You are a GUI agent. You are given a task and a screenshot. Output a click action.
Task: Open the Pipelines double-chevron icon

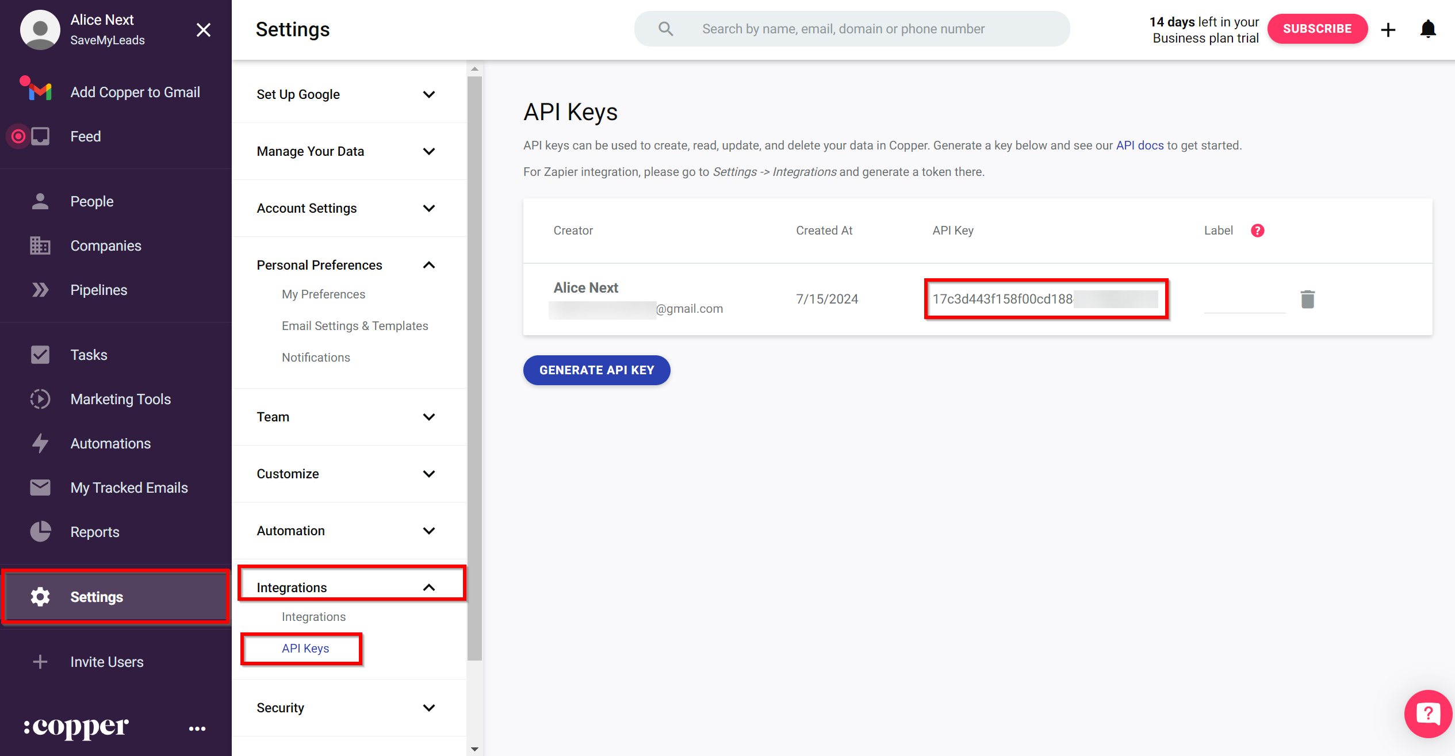[40, 290]
